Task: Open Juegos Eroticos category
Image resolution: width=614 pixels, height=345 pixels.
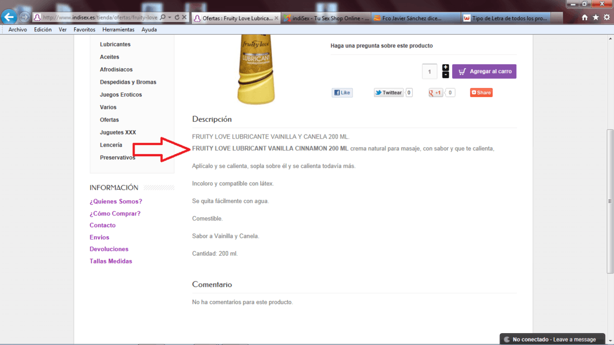Action: pyautogui.click(x=121, y=94)
